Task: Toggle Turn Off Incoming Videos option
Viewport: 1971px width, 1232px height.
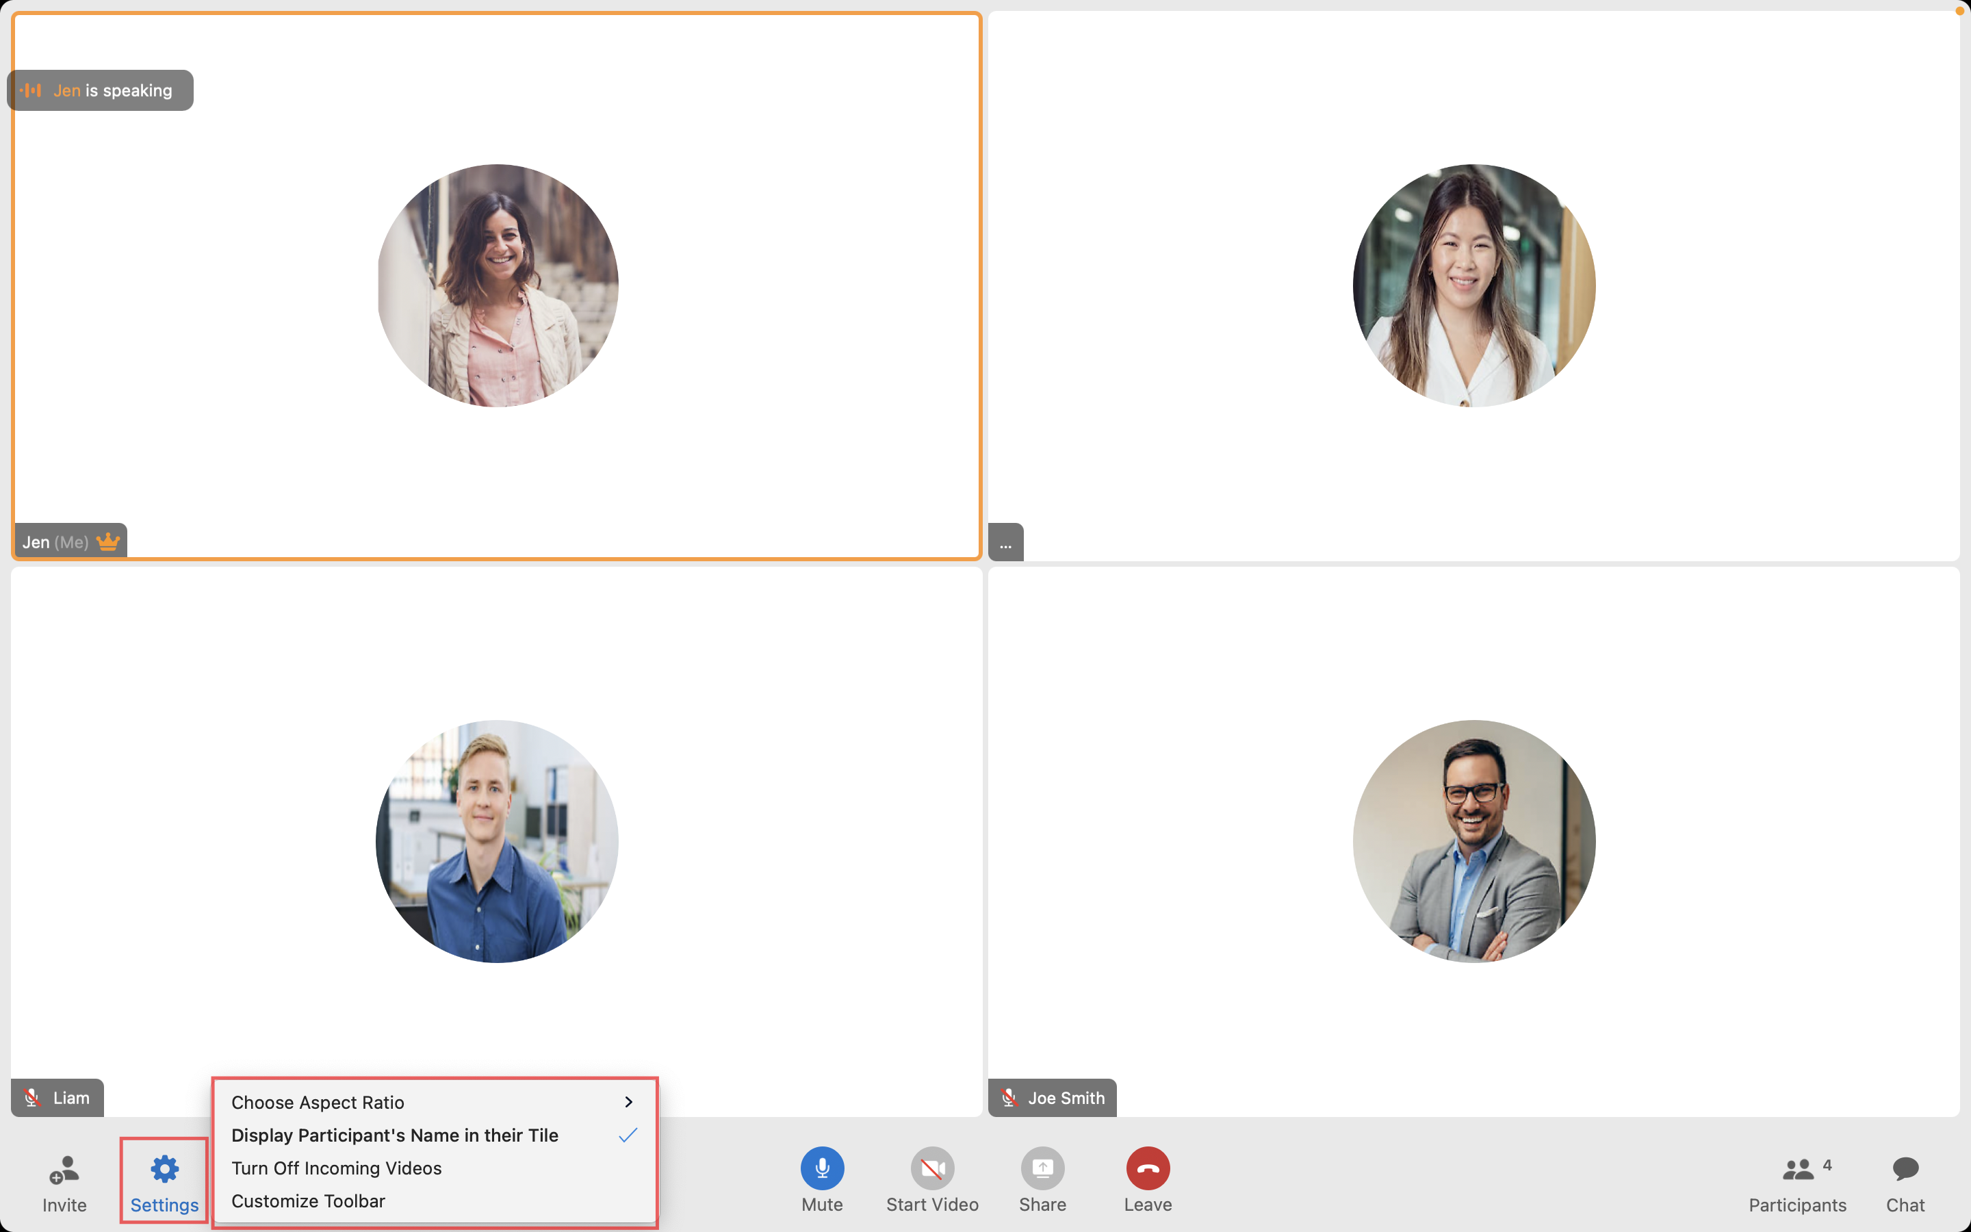Action: pyautogui.click(x=337, y=1168)
